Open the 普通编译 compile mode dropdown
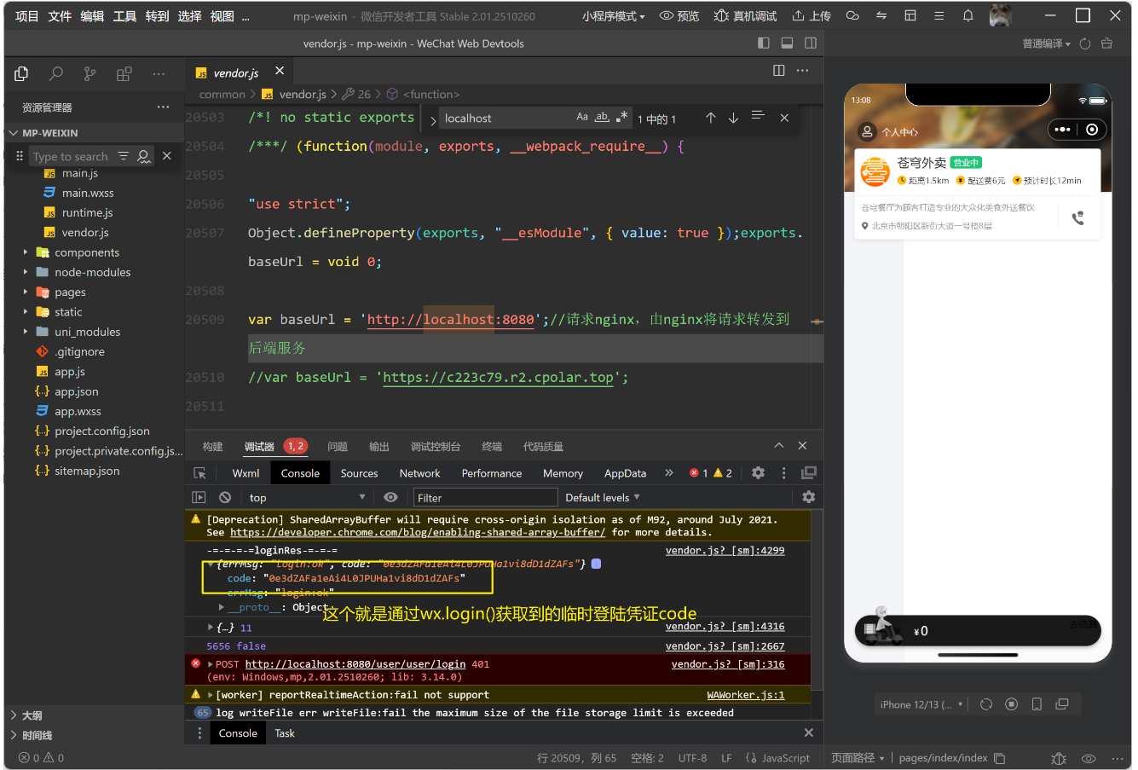The width and height of the screenshot is (1138, 770). click(1046, 43)
